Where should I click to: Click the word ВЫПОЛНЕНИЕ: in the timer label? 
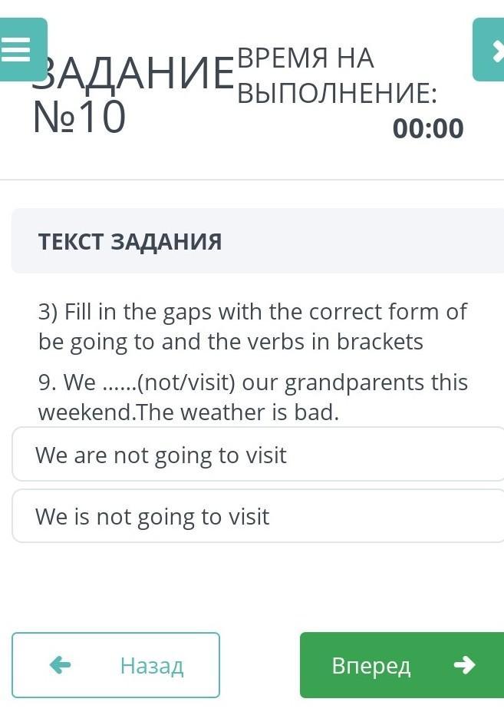(x=337, y=94)
